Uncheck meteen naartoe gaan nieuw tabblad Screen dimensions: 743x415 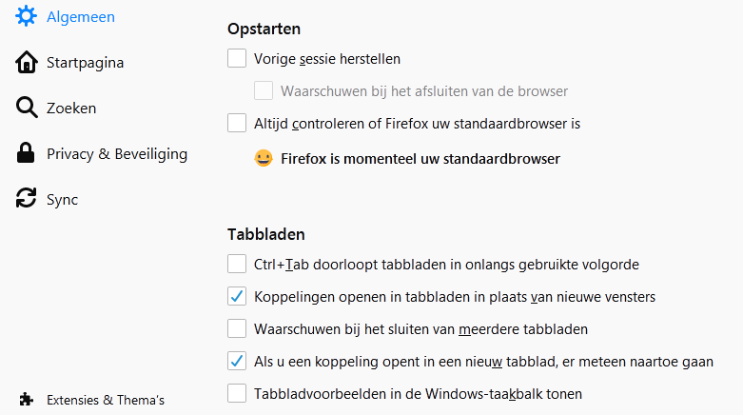point(237,362)
